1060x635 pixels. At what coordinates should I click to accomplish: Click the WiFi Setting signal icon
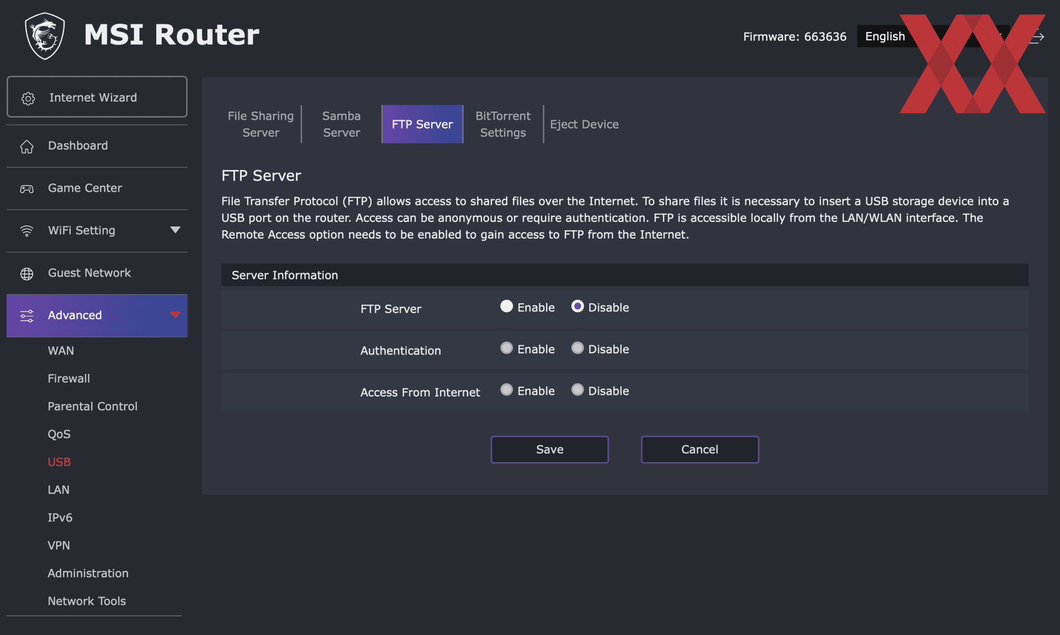(27, 231)
